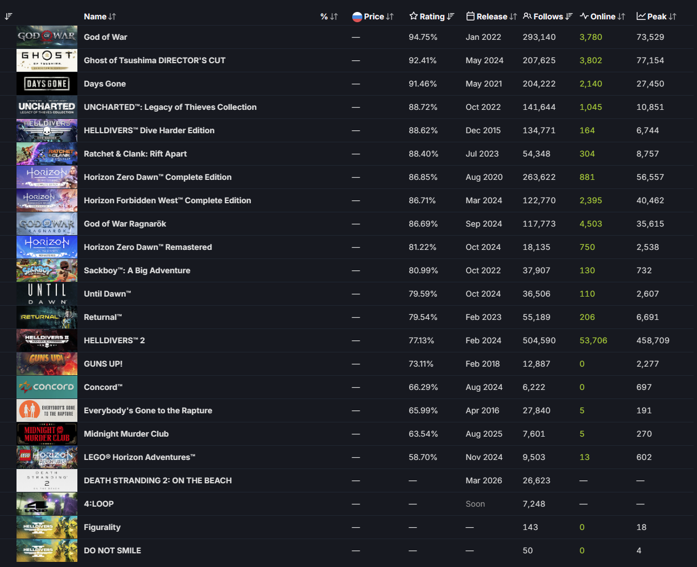Sort by Price column header
The height and width of the screenshot is (567, 697).
pyautogui.click(x=373, y=17)
